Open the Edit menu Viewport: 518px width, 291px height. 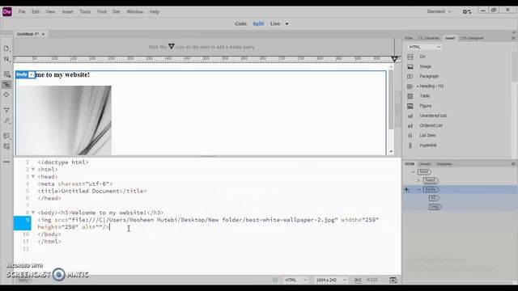(36, 11)
